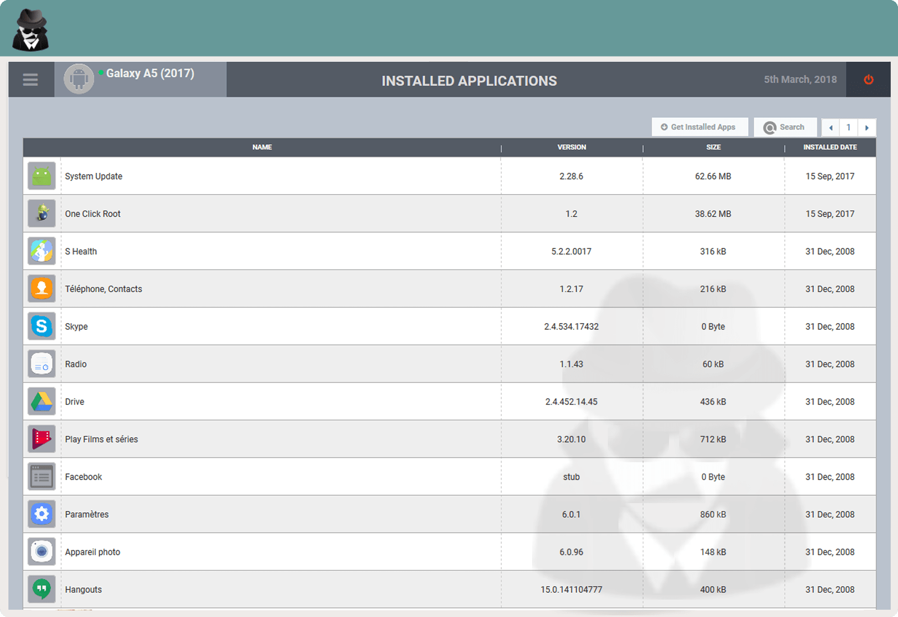
Task: Go to the previous page arrow
Action: point(831,128)
